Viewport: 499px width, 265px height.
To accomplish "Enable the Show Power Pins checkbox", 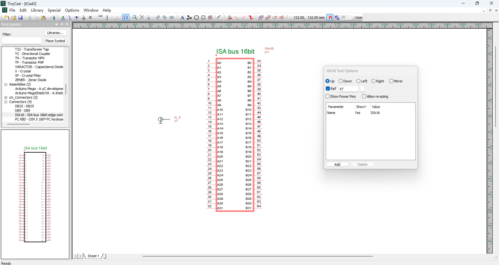I will (327, 96).
